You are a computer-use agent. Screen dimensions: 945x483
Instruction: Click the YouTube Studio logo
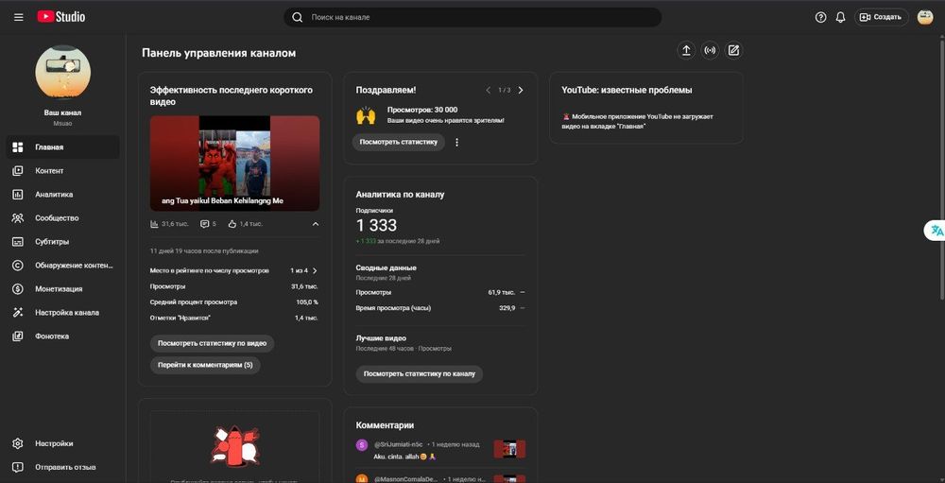coord(60,18)
